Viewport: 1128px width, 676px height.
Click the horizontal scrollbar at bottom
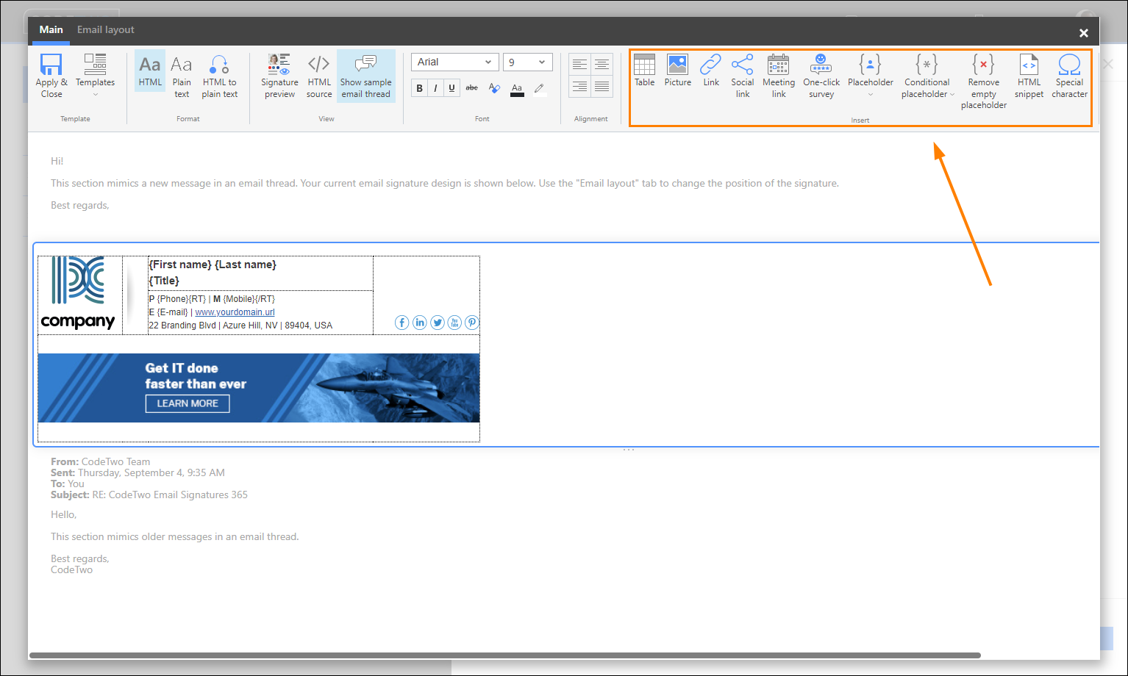coord(504,655)
